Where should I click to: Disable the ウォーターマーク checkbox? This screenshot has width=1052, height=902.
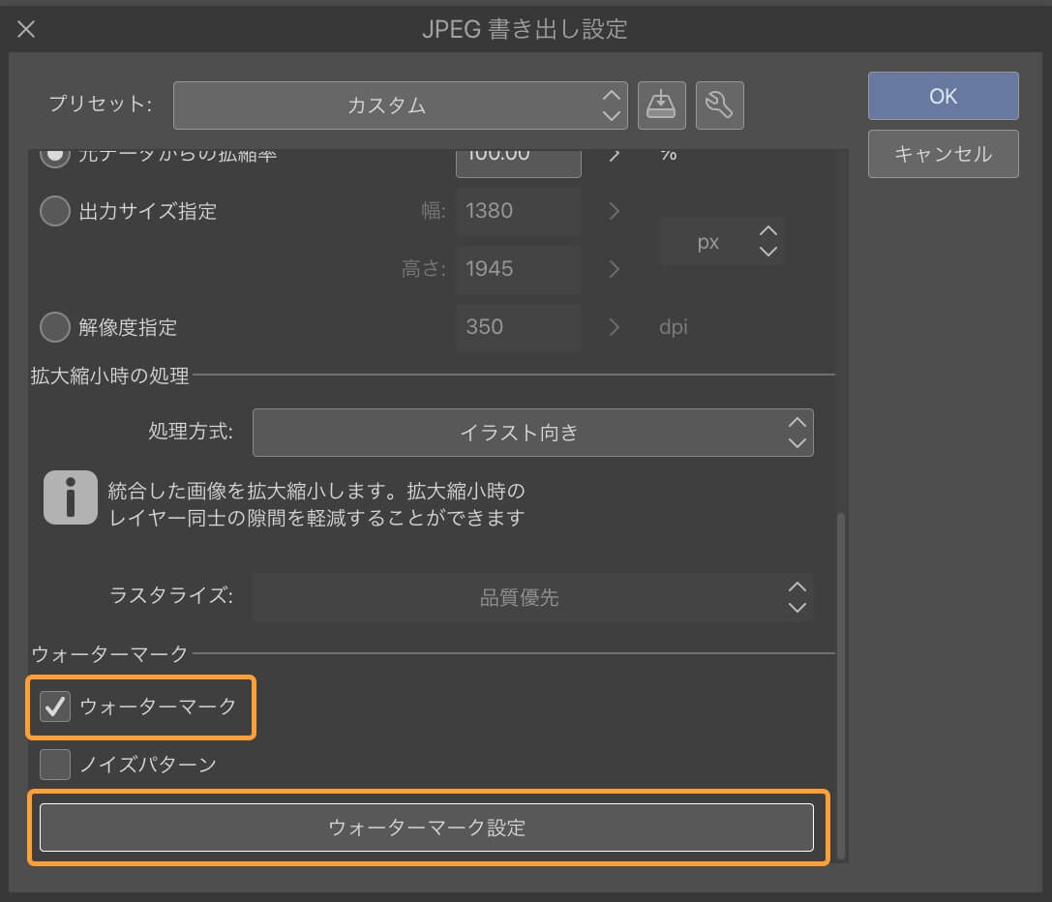click(54, 707)
